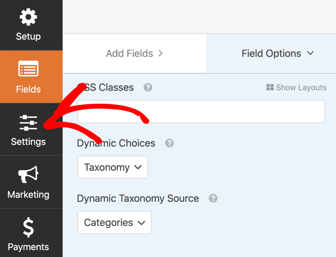Open the Taxonomy dropdown
The image size is (336, 257).
click(113, 167)
